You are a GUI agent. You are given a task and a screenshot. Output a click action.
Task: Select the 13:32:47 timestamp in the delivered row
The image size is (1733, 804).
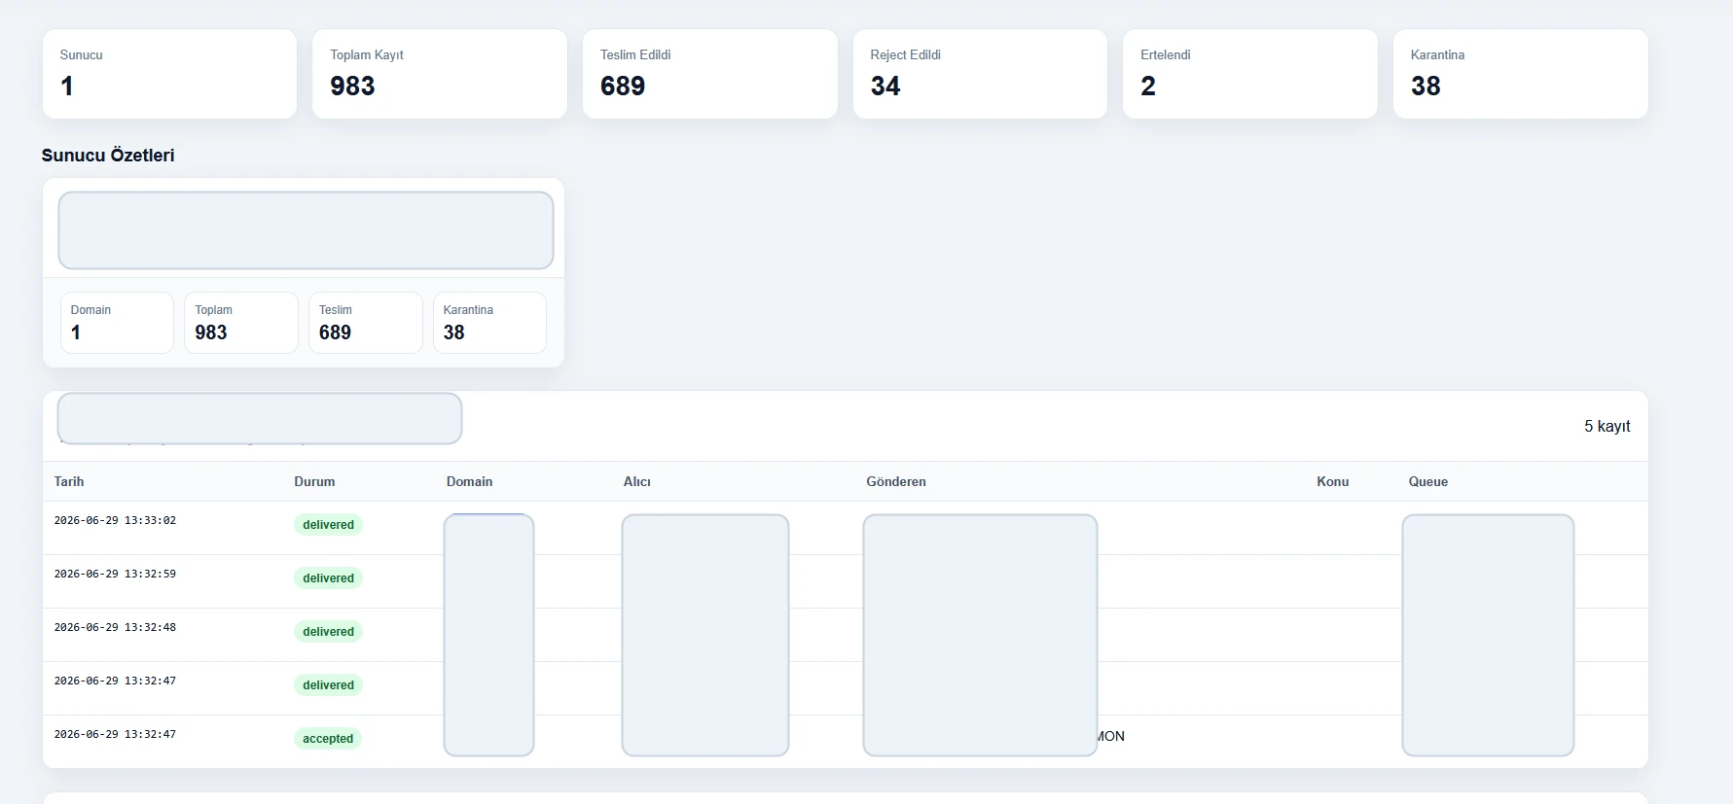(x=115, y=682)
